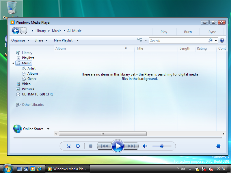Sort by the Rating column header
Screen dimensions: 231x173
pos(206,48)
